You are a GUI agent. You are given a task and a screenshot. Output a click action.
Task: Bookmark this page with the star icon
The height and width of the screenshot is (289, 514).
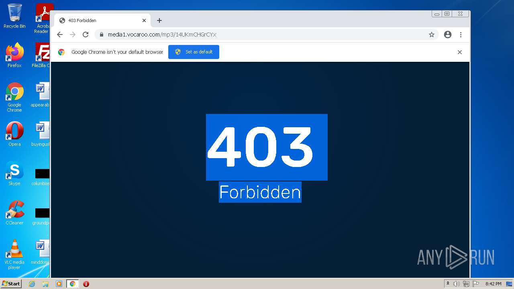pyautogui.click(x=432, y=35)
